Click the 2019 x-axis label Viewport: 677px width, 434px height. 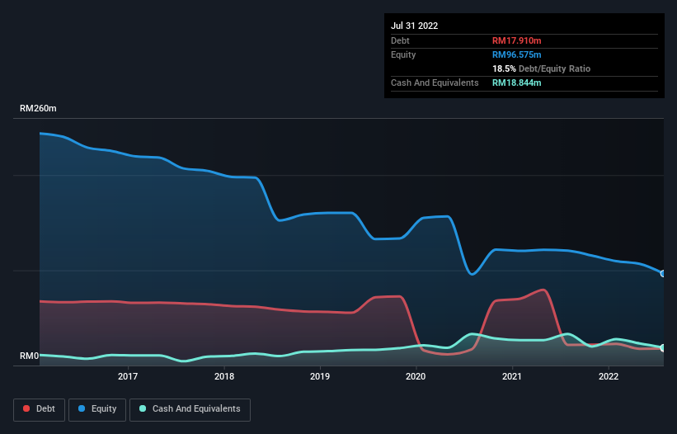pyautogui.click(x=320, y=376)
